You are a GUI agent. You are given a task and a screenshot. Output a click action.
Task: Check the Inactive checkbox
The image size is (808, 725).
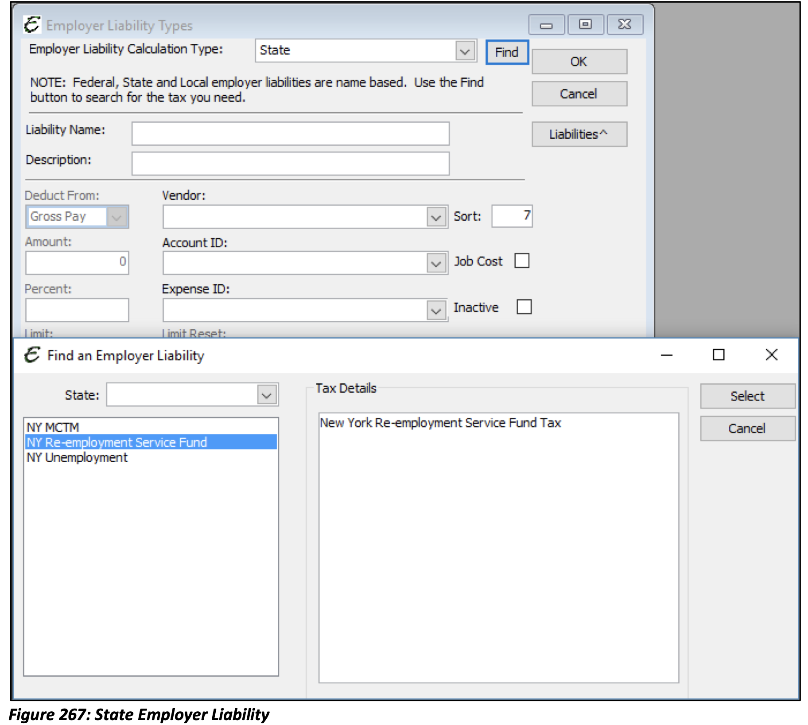click(x=523, y=307)
